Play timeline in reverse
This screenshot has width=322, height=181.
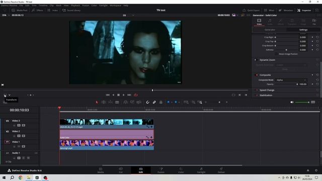point(113,95)
